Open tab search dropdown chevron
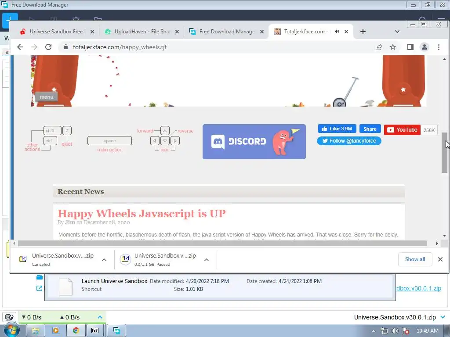This screenshot has width=450, height=337. pos(397,32)
